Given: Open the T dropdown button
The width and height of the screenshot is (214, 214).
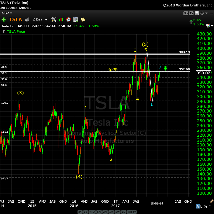Looking at the screenshot, I should [191, 13].
